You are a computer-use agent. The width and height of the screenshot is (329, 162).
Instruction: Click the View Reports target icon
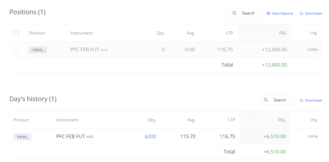268,14
